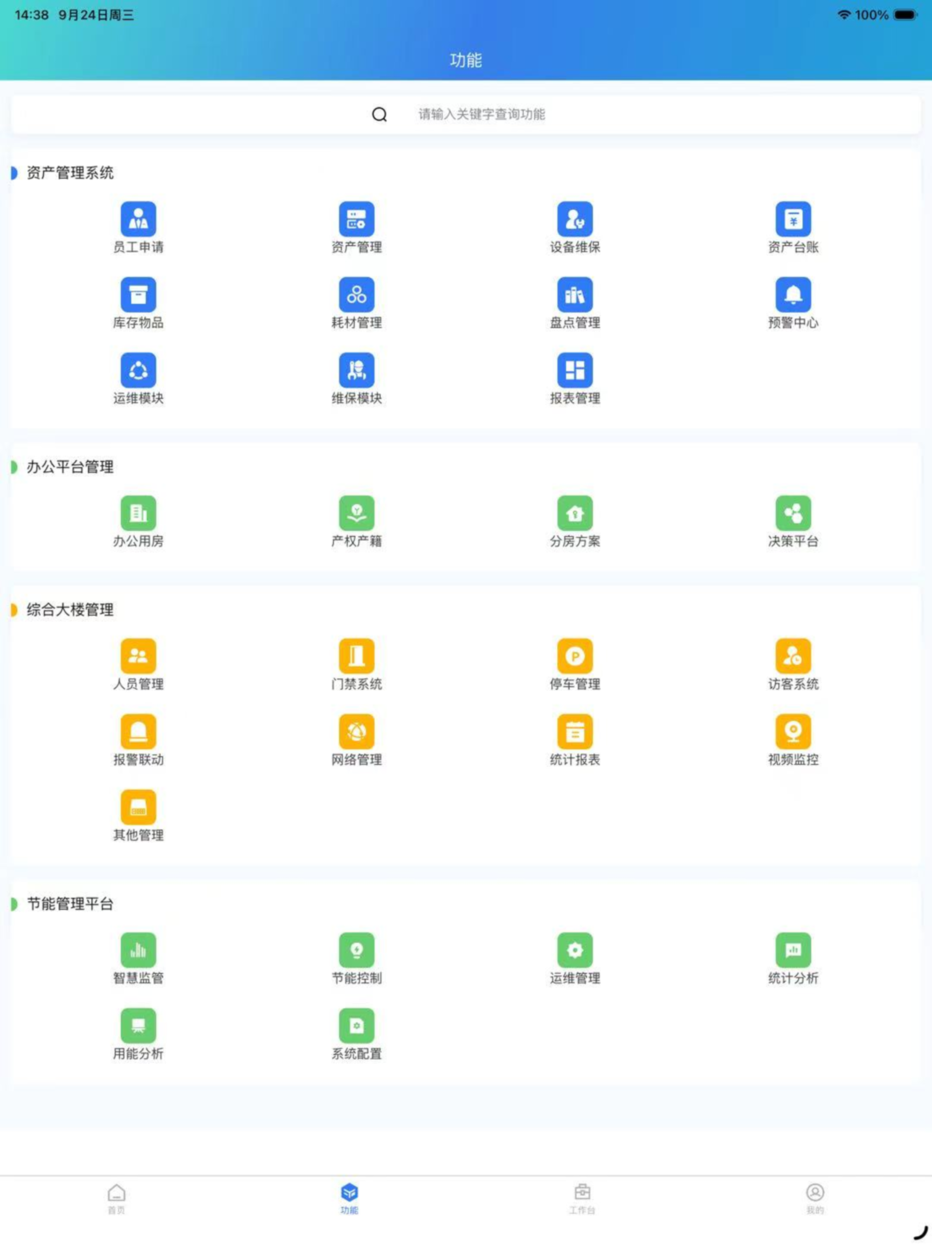Image resolution: width=932 pixels, height=1244 pixels.
Task: Open 停车管理 parking icon
Action: (574, 656)
